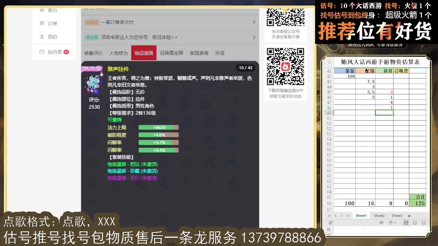Expand the 一笔订单多次付 row arrow

[254, 22]
